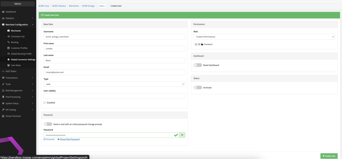
Task: Enable the Reset Dashboard toggle
Action: 198,65
